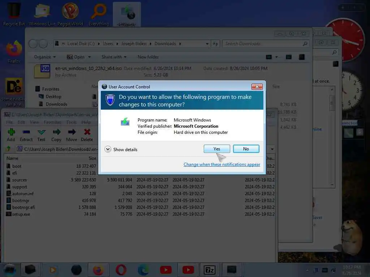
Task: Toggle Explorer preview pane icon
Action: pyautogui.click(x=289, y=57)
